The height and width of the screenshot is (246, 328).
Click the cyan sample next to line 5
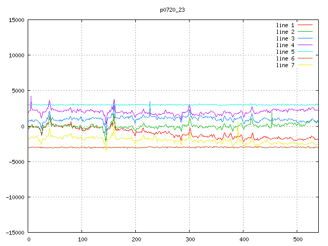pyautogui.click(x=305, y=52)
